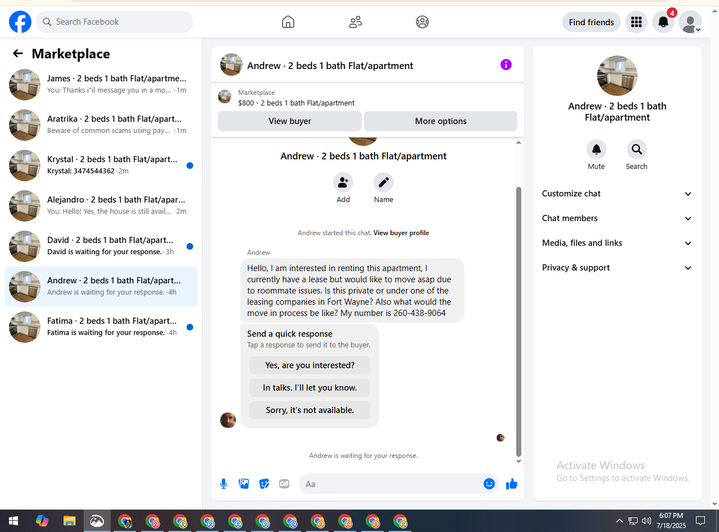Open the Home feed icon
719x532 pixels.
click(x=288, y=22)
